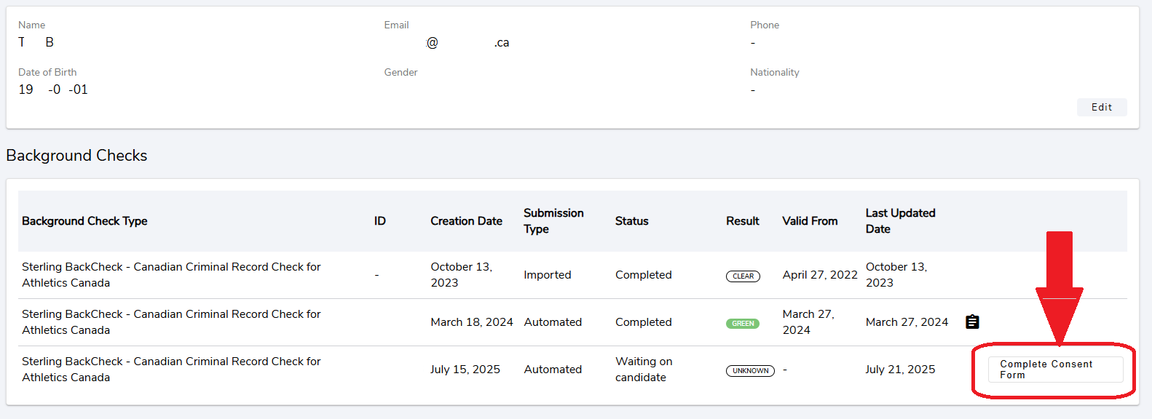This screenshot has height=419, width=1152.
Task: Sort by Background Check Type column header
Action: pyautogui.click(x=84, y=221)
